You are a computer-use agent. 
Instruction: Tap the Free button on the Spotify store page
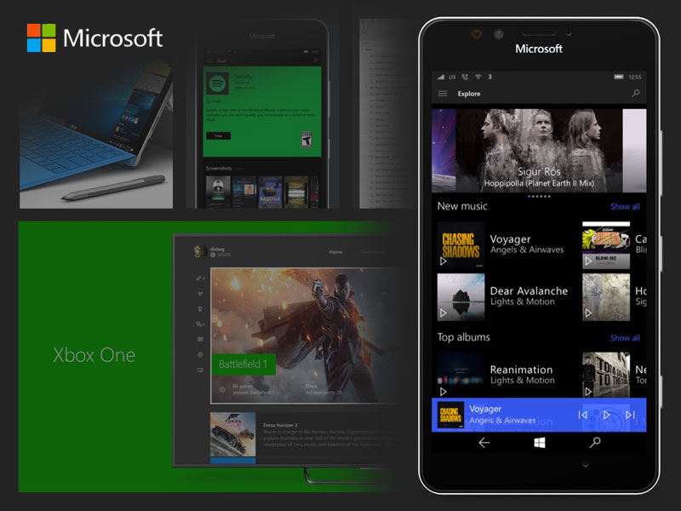(x=218, y=136)
